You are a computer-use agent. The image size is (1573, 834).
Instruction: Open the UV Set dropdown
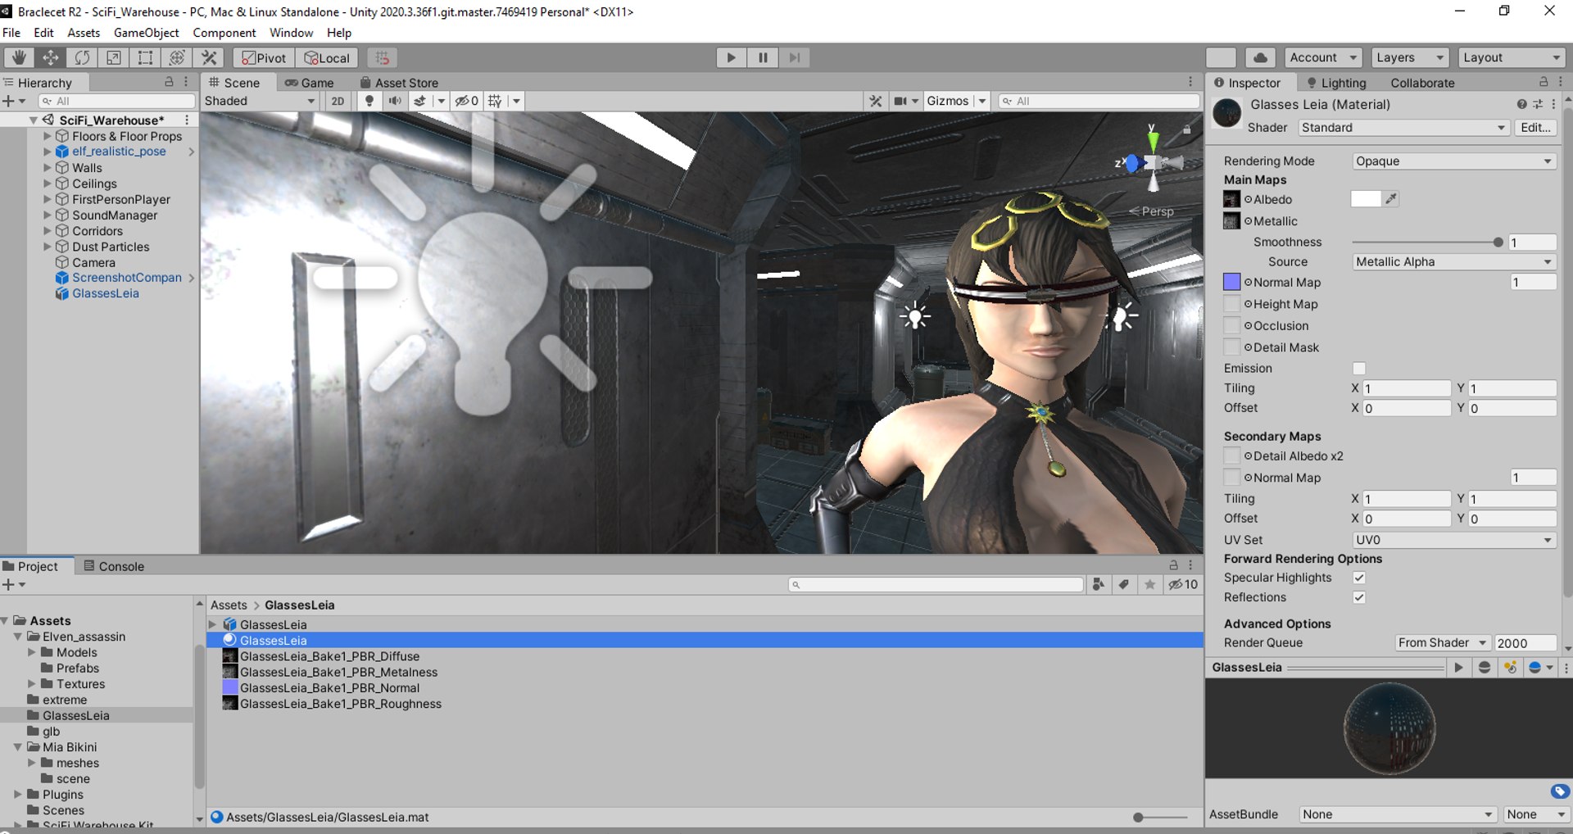point(1453,540)
